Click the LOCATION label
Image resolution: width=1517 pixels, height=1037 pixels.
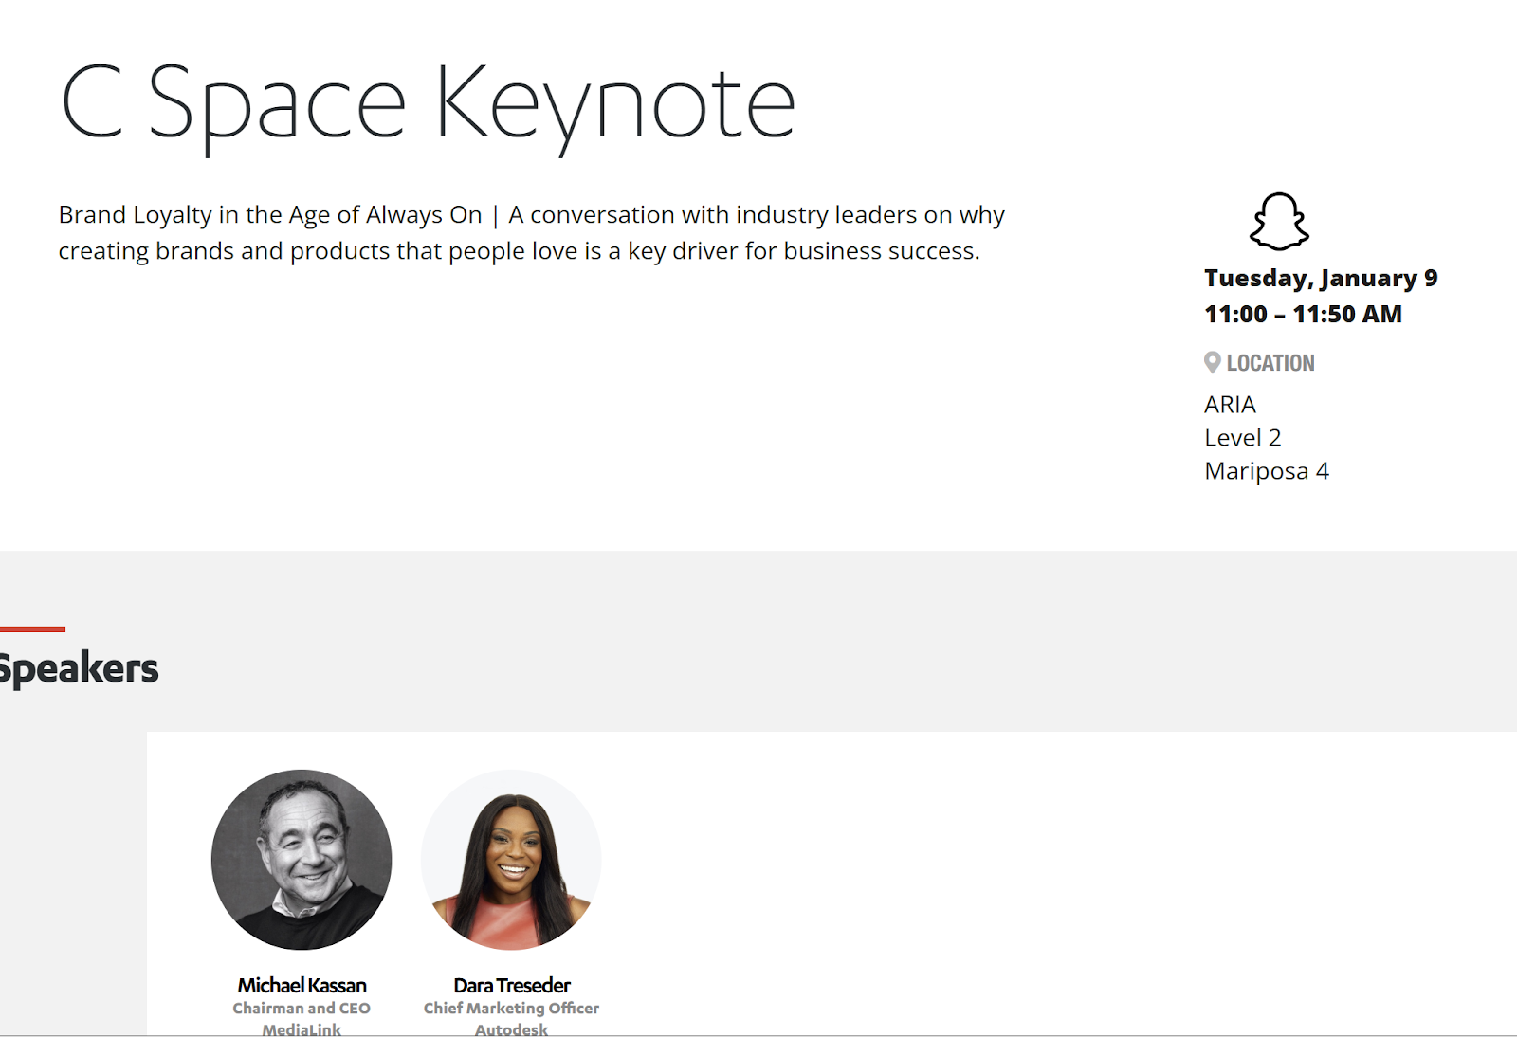coord(1270,363)
